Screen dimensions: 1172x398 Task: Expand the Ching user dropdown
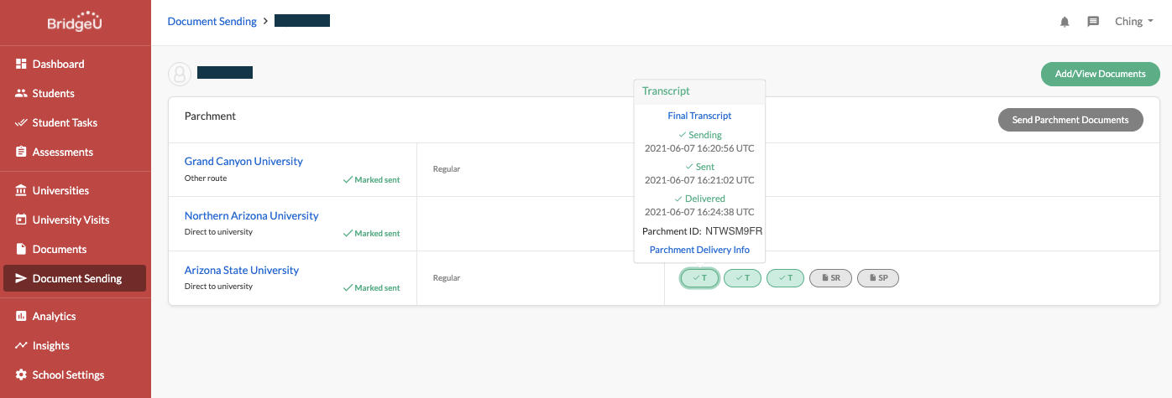tap(1133, 22)
